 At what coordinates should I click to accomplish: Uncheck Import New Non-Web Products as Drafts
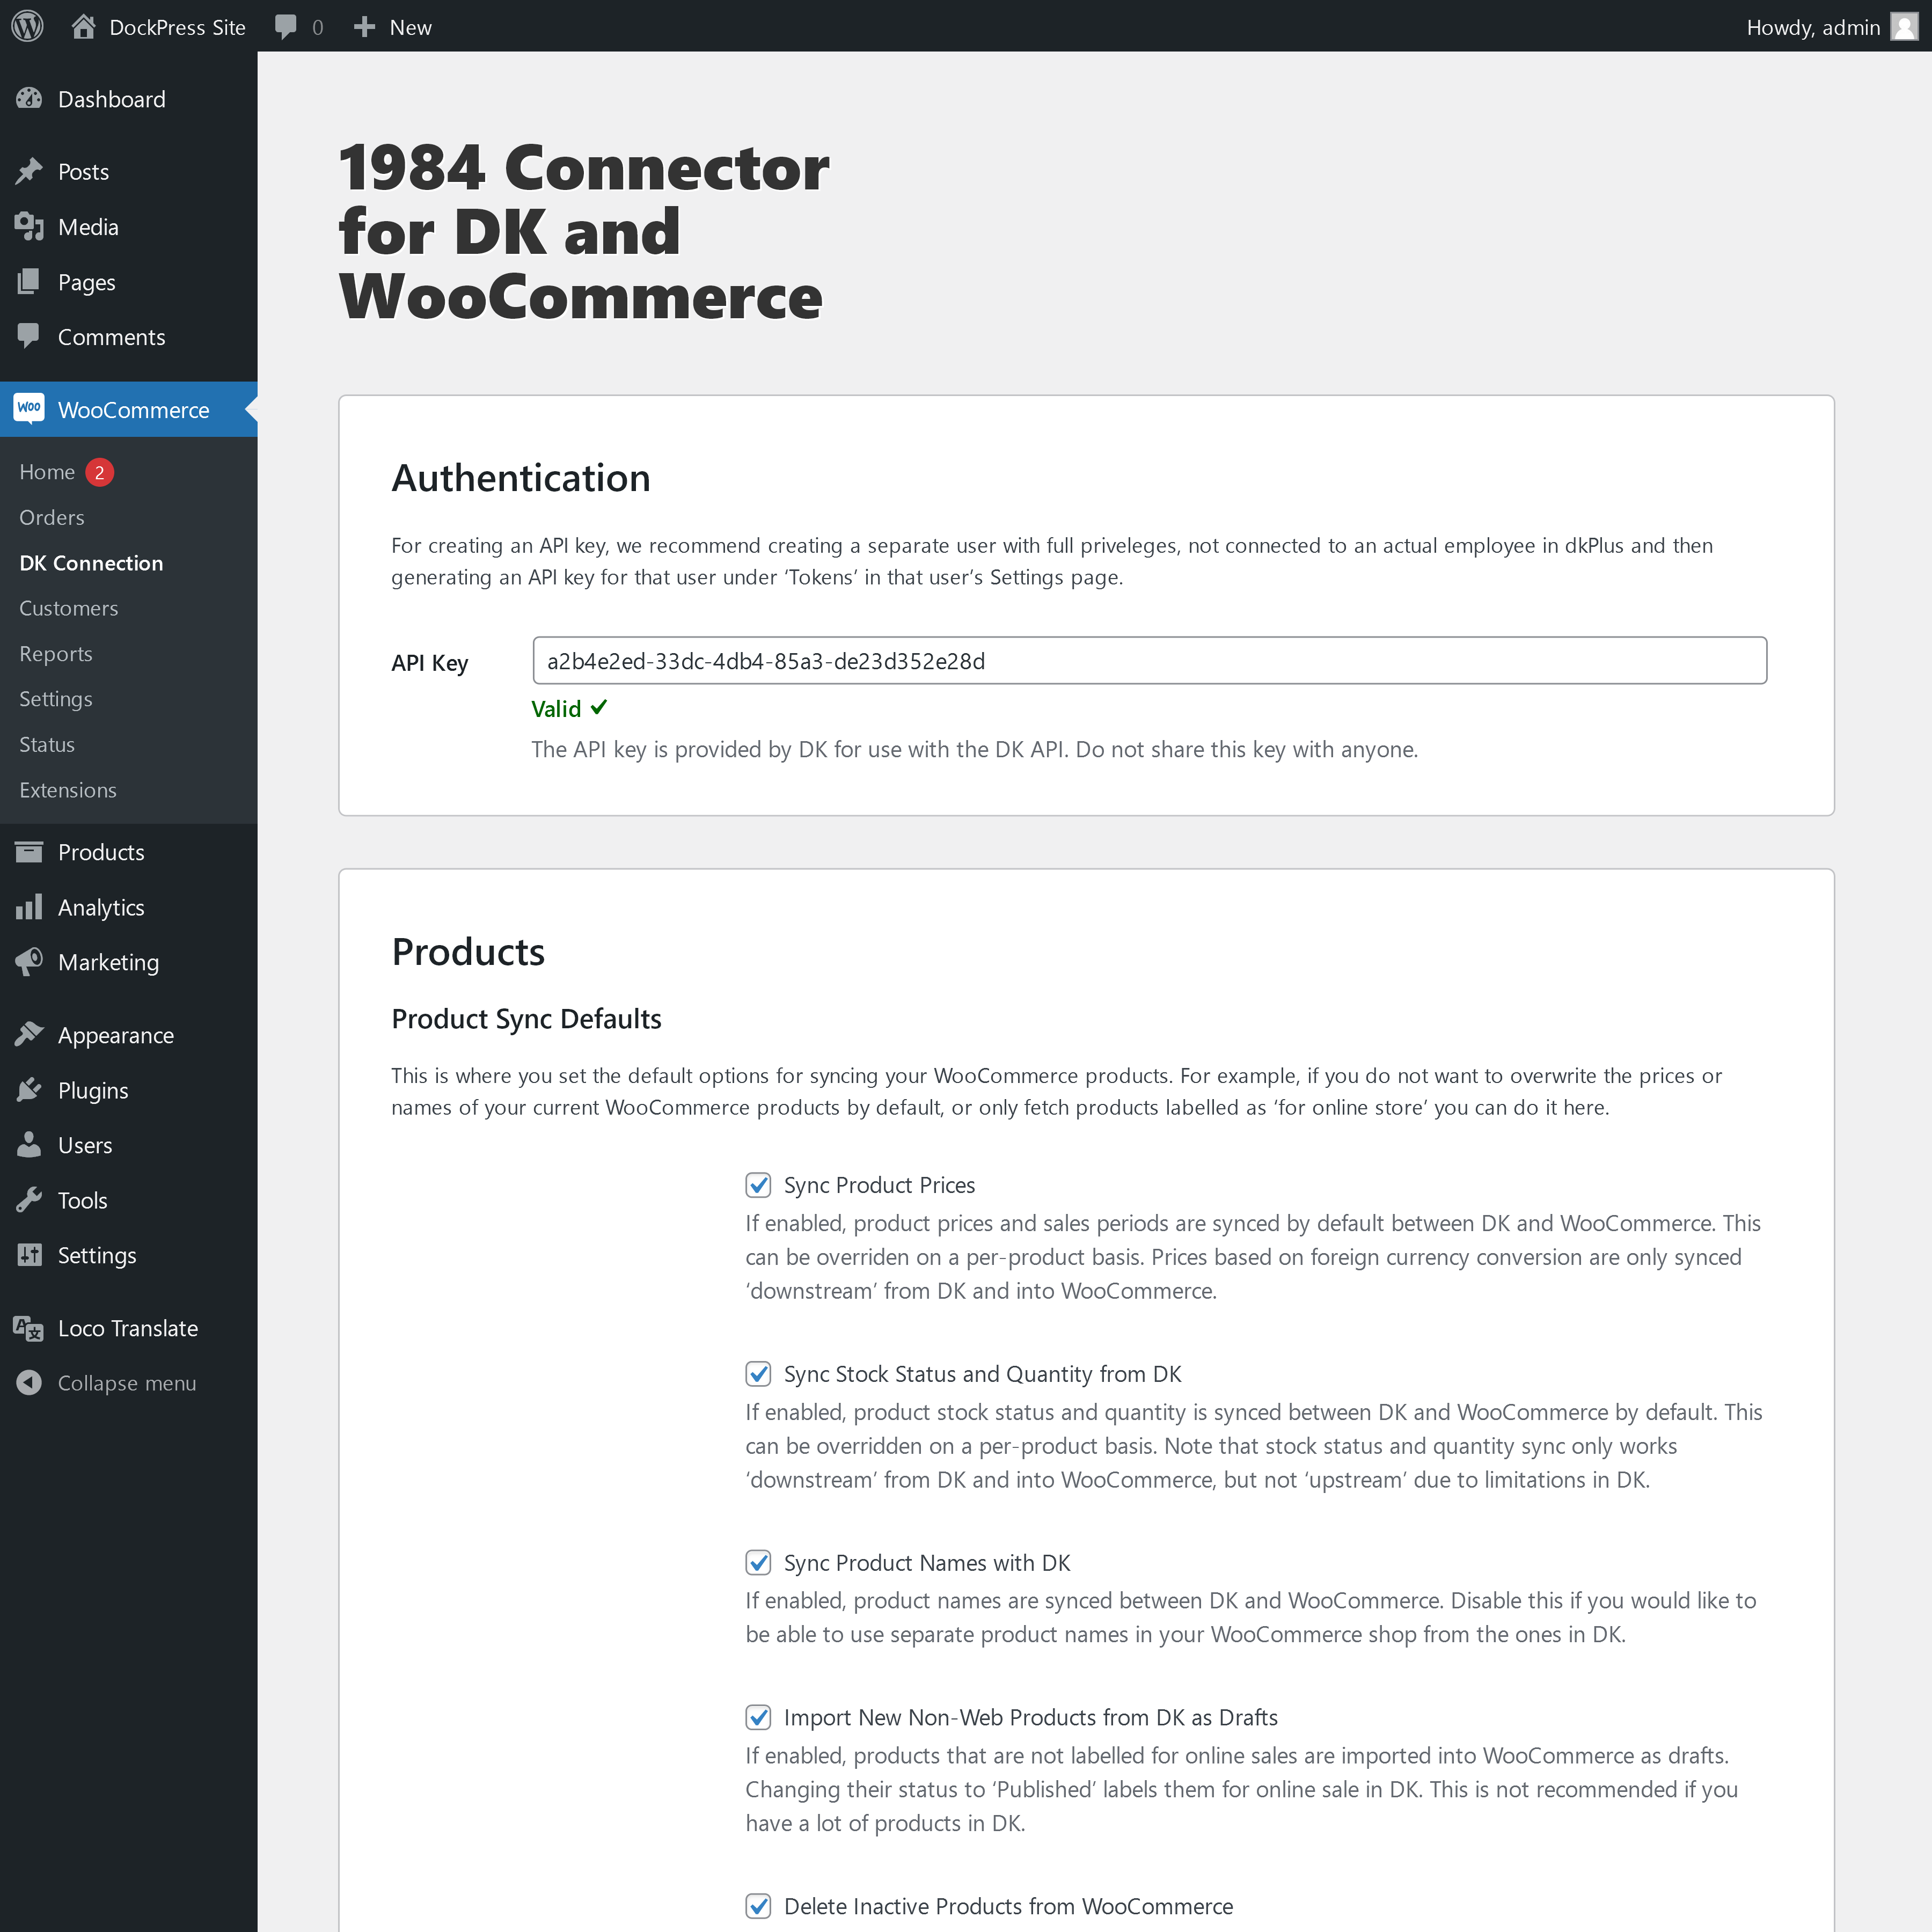point(758,1717)
